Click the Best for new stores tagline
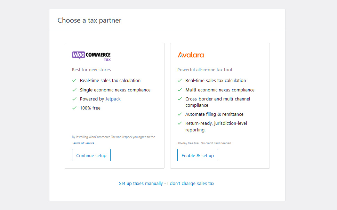 click(x=91, y=70)
